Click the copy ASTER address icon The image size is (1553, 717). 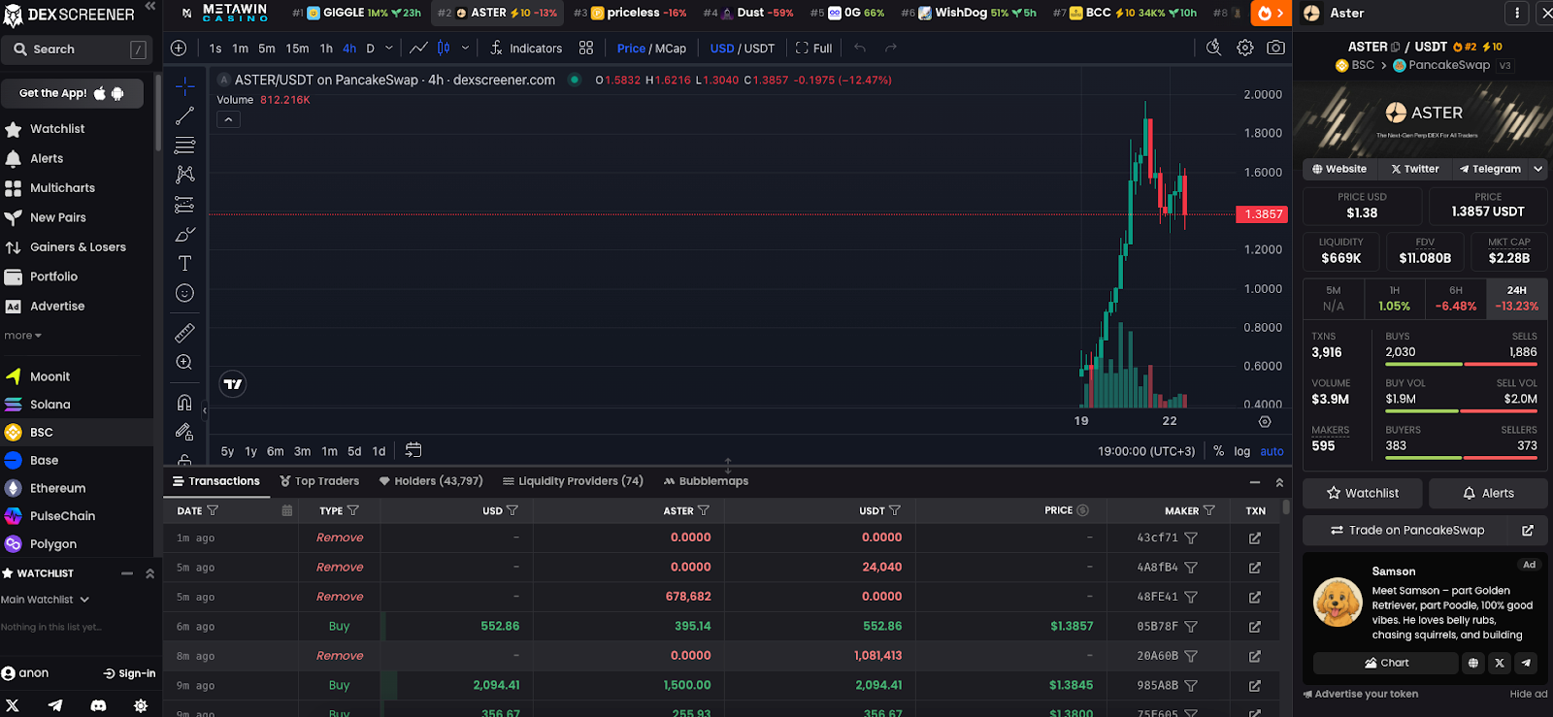[1395, 47]
